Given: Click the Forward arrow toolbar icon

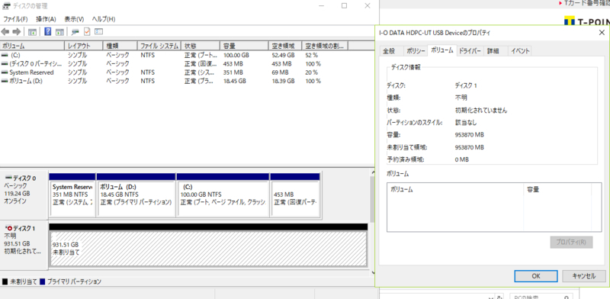Looking at the screenshot, I should 16,31.
